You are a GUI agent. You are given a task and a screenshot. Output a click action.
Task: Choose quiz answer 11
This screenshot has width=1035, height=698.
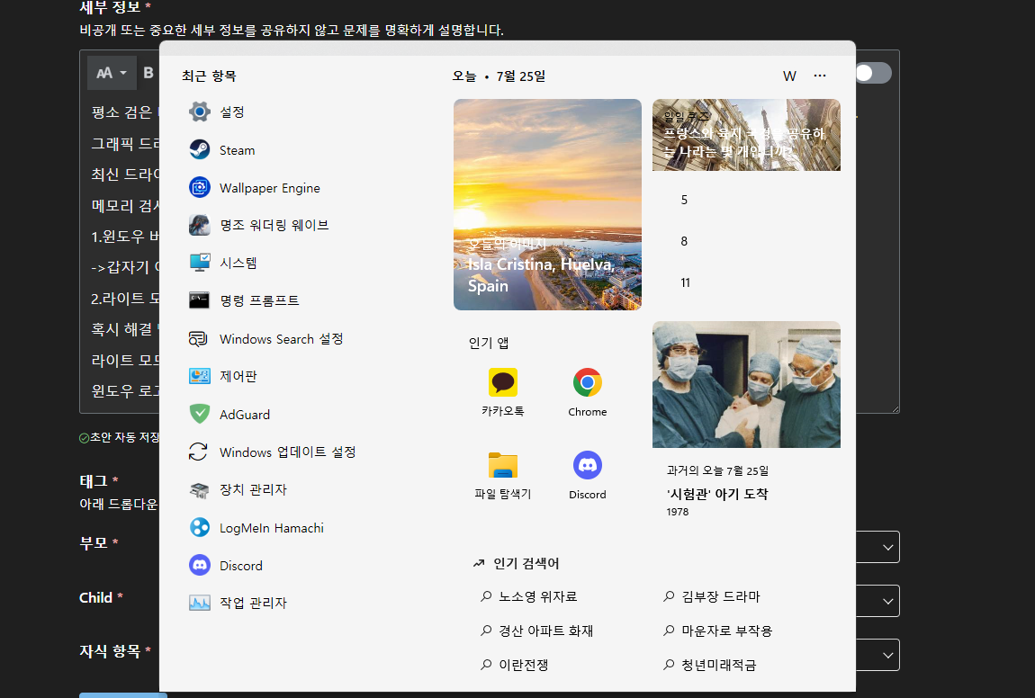(x=685, y=283)
